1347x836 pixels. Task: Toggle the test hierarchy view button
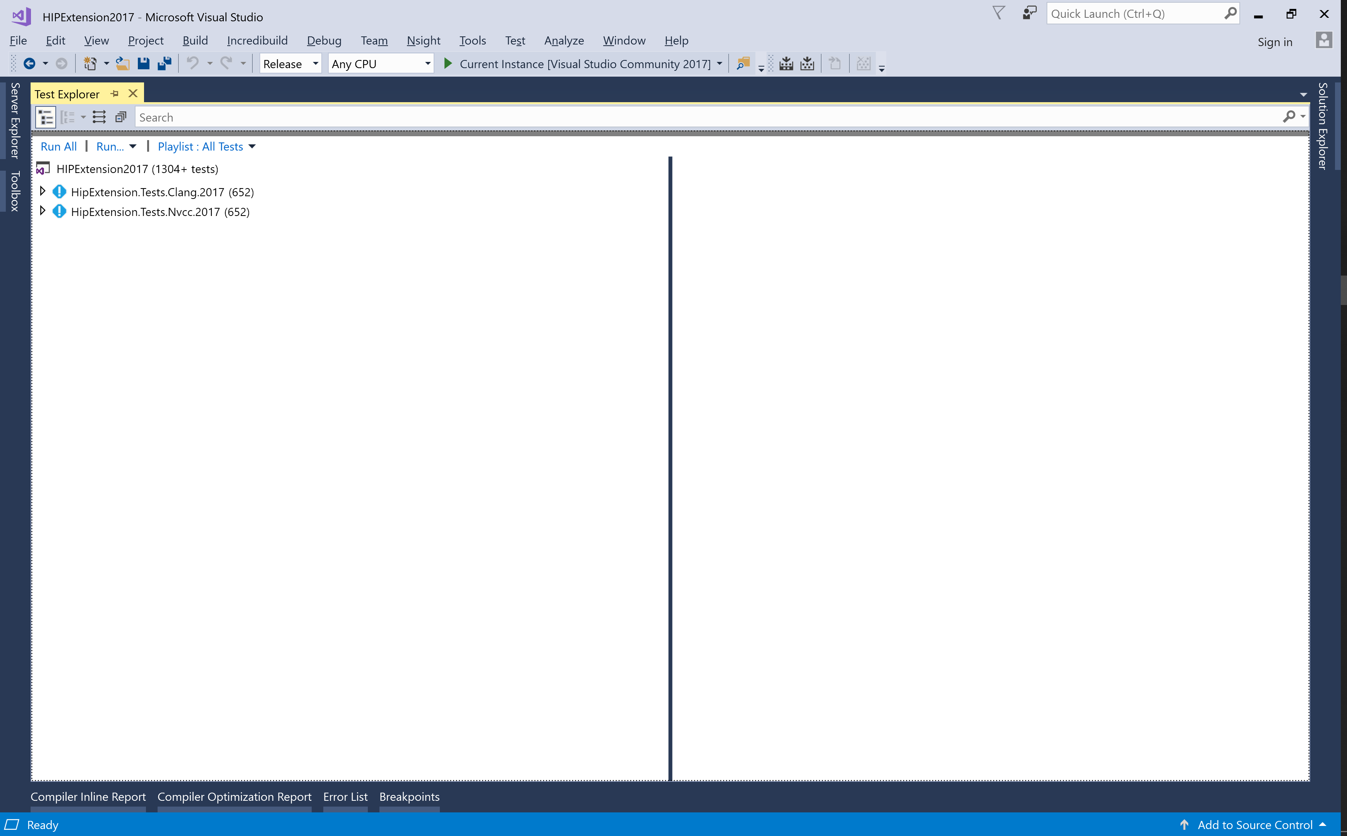[x=46, y=117]
